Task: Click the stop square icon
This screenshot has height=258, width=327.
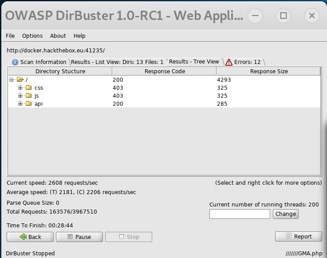Action: [122, 237]
